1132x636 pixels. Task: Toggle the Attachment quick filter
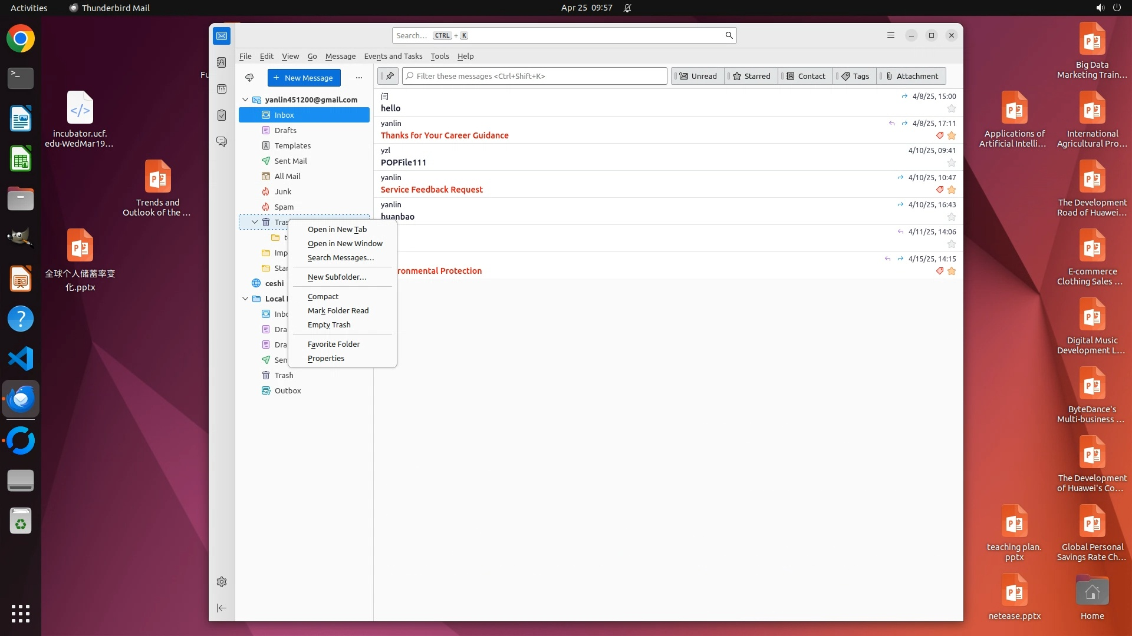tap(911, 76)
